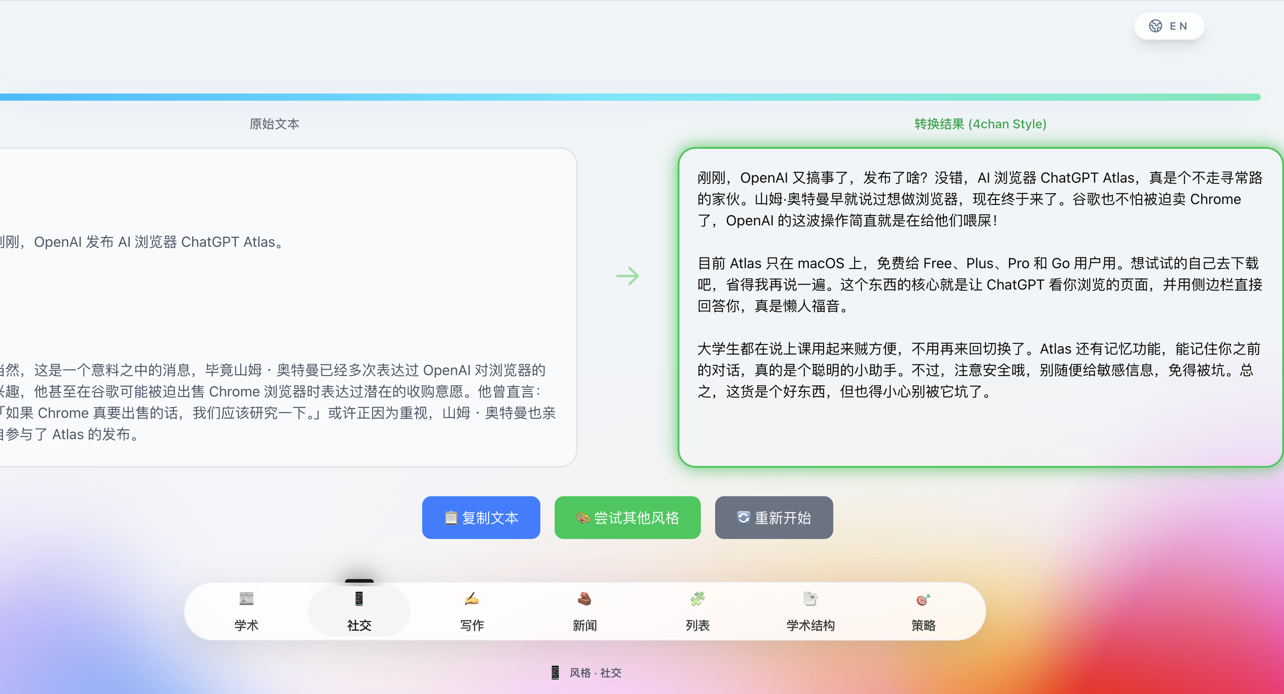Click the phone icon beside 风格 · 社交
This screenshot has width=1284, height=694.
click(x=555, y=673)
